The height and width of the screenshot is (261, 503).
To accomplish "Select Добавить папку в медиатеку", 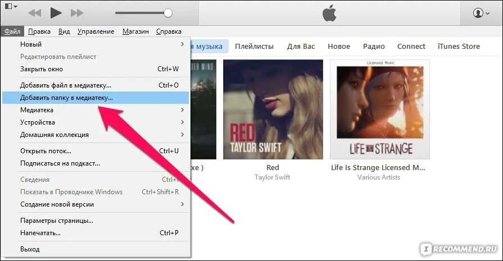I will (x=96, y=98).
